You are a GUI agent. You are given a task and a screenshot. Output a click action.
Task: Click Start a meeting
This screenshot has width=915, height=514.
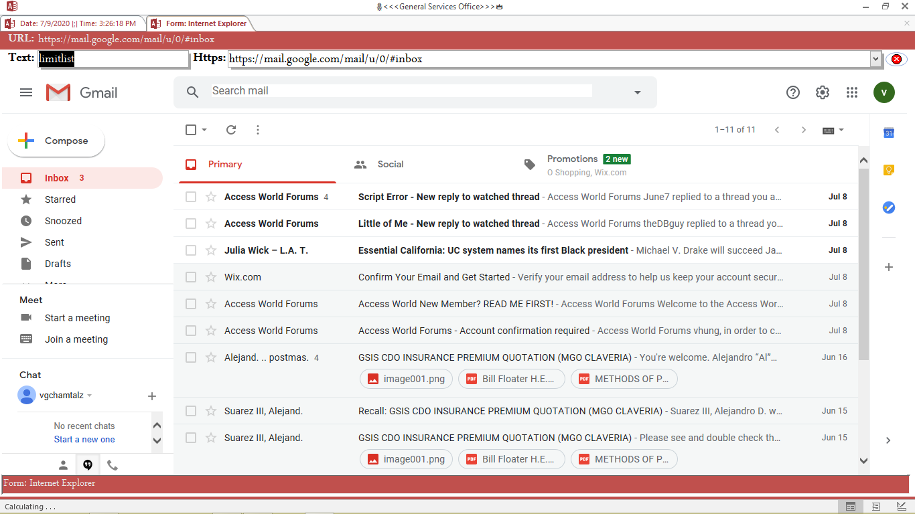point(77,318)
